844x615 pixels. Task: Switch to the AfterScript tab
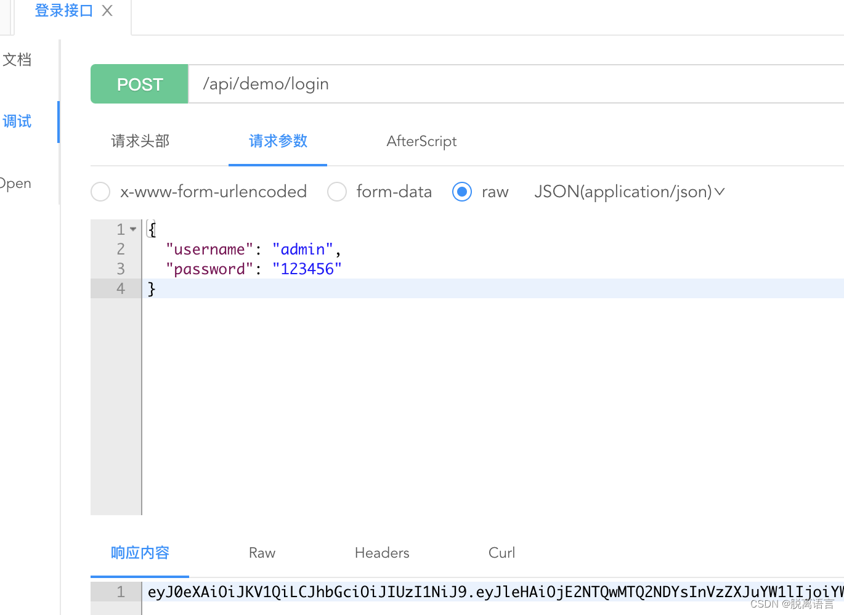click(421, 141)
